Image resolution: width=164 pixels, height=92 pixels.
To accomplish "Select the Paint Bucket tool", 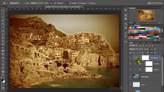I will (3, 48).
